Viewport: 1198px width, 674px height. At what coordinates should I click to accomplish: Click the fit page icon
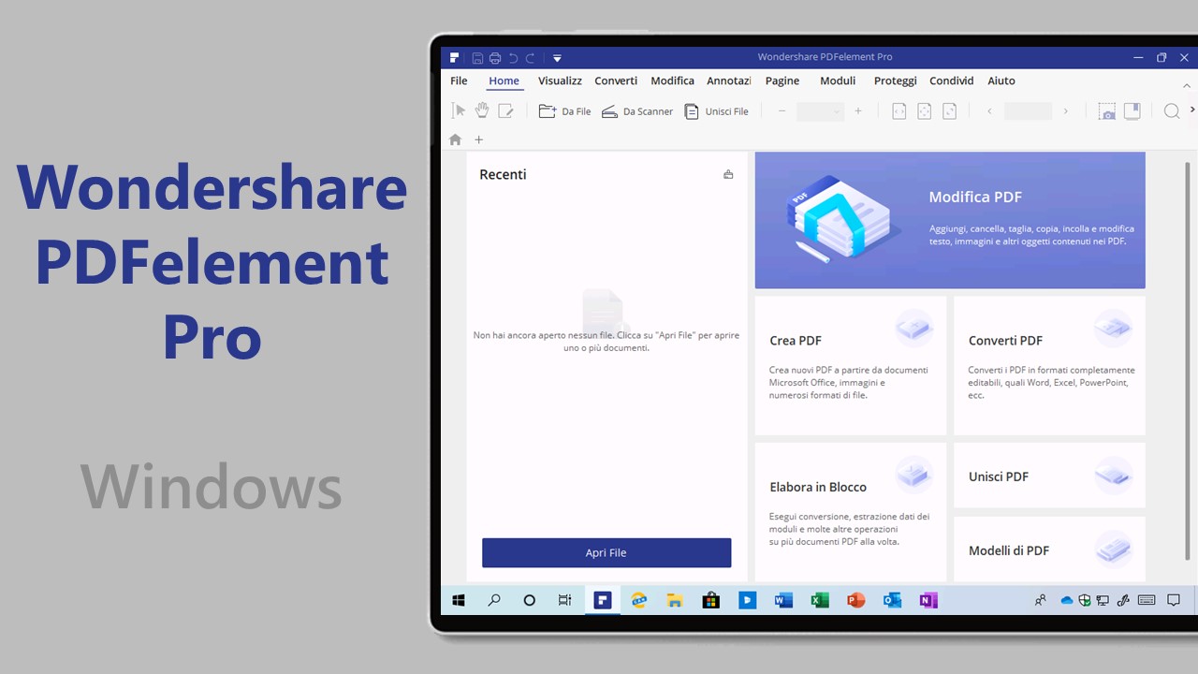[x=924, y=111]
